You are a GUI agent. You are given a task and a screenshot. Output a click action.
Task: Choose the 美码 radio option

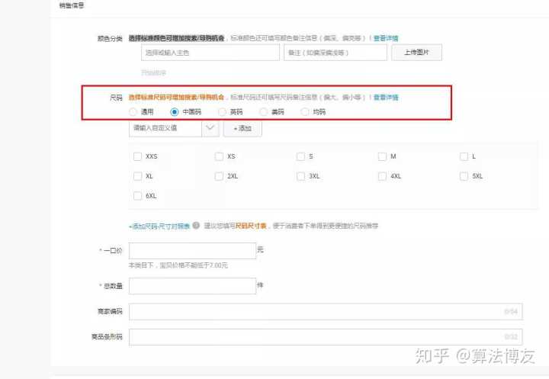263,112
